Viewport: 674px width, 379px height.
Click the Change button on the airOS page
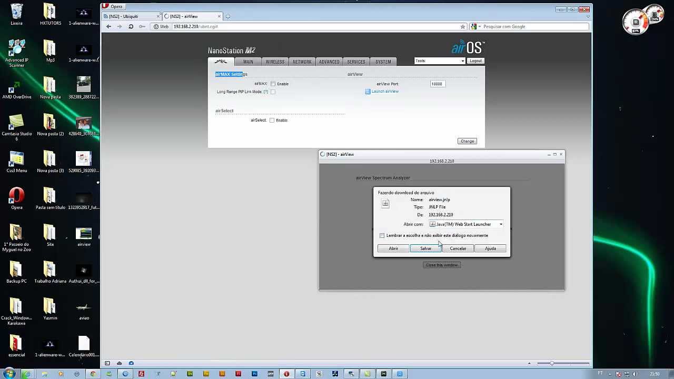(467, 141)
